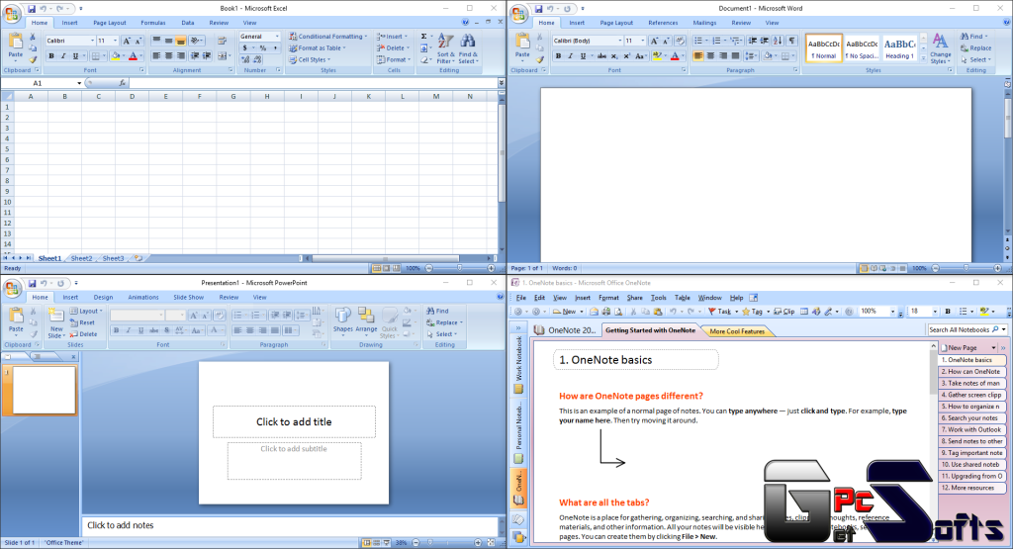Click Wrap Text icon in Excel Alignment
1013x549 pixels.
click(222, 41)
